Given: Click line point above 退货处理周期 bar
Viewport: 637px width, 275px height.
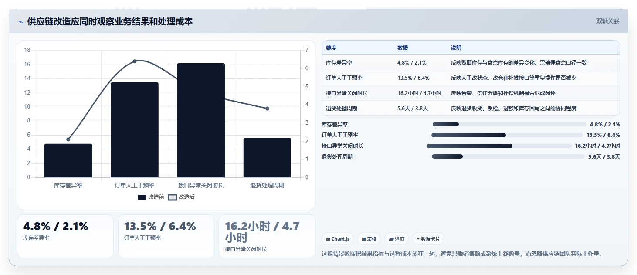Looking at the screenshot, I should 267,108.
